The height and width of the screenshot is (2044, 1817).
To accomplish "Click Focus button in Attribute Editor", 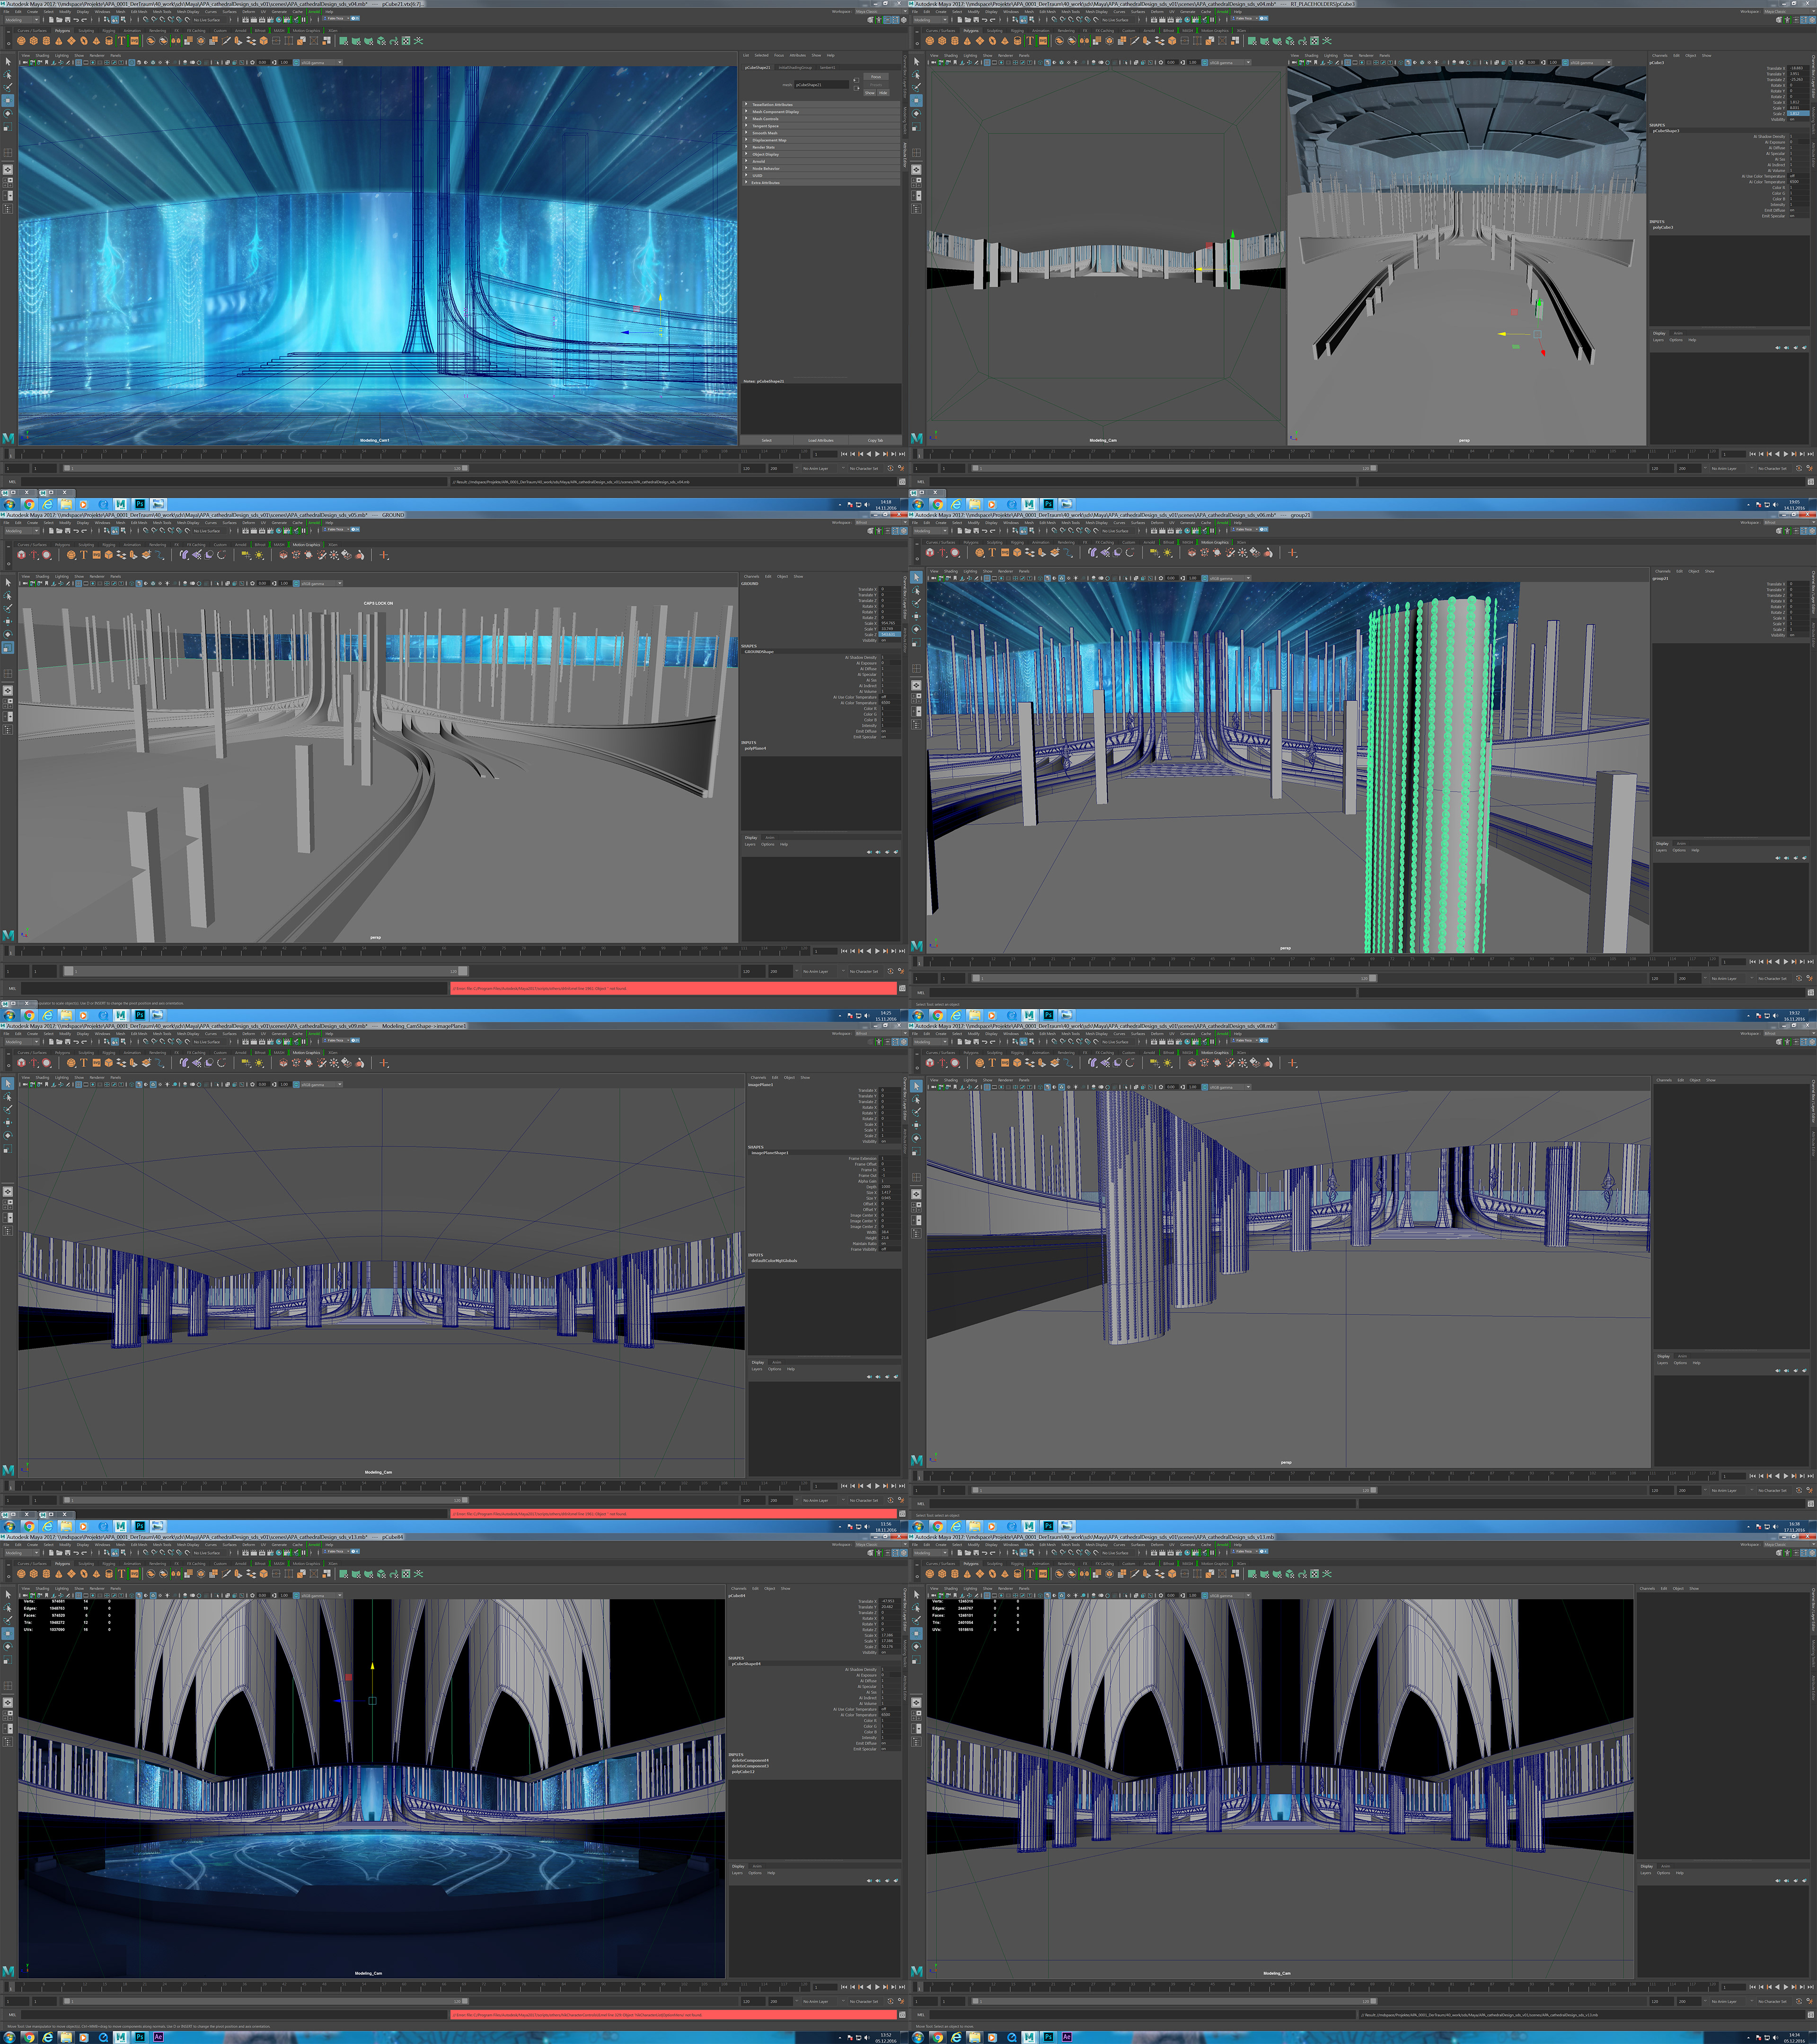I will coord(876,77).
